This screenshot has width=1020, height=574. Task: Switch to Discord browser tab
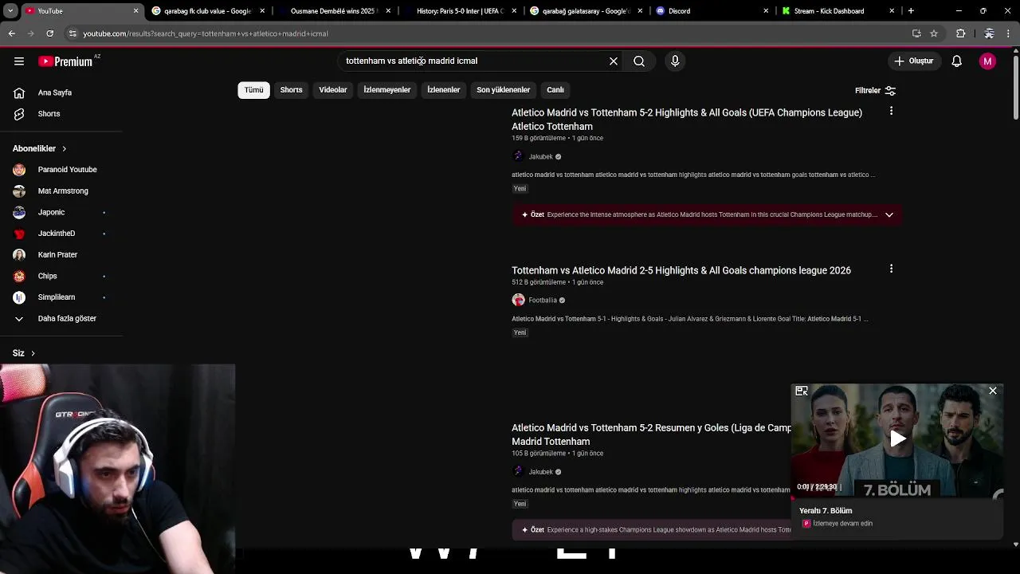pyautogui.click(x=712, y=11)
